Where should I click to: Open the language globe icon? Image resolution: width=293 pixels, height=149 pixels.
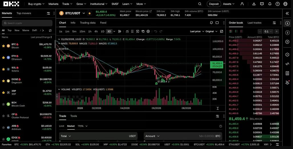[285, 4]
